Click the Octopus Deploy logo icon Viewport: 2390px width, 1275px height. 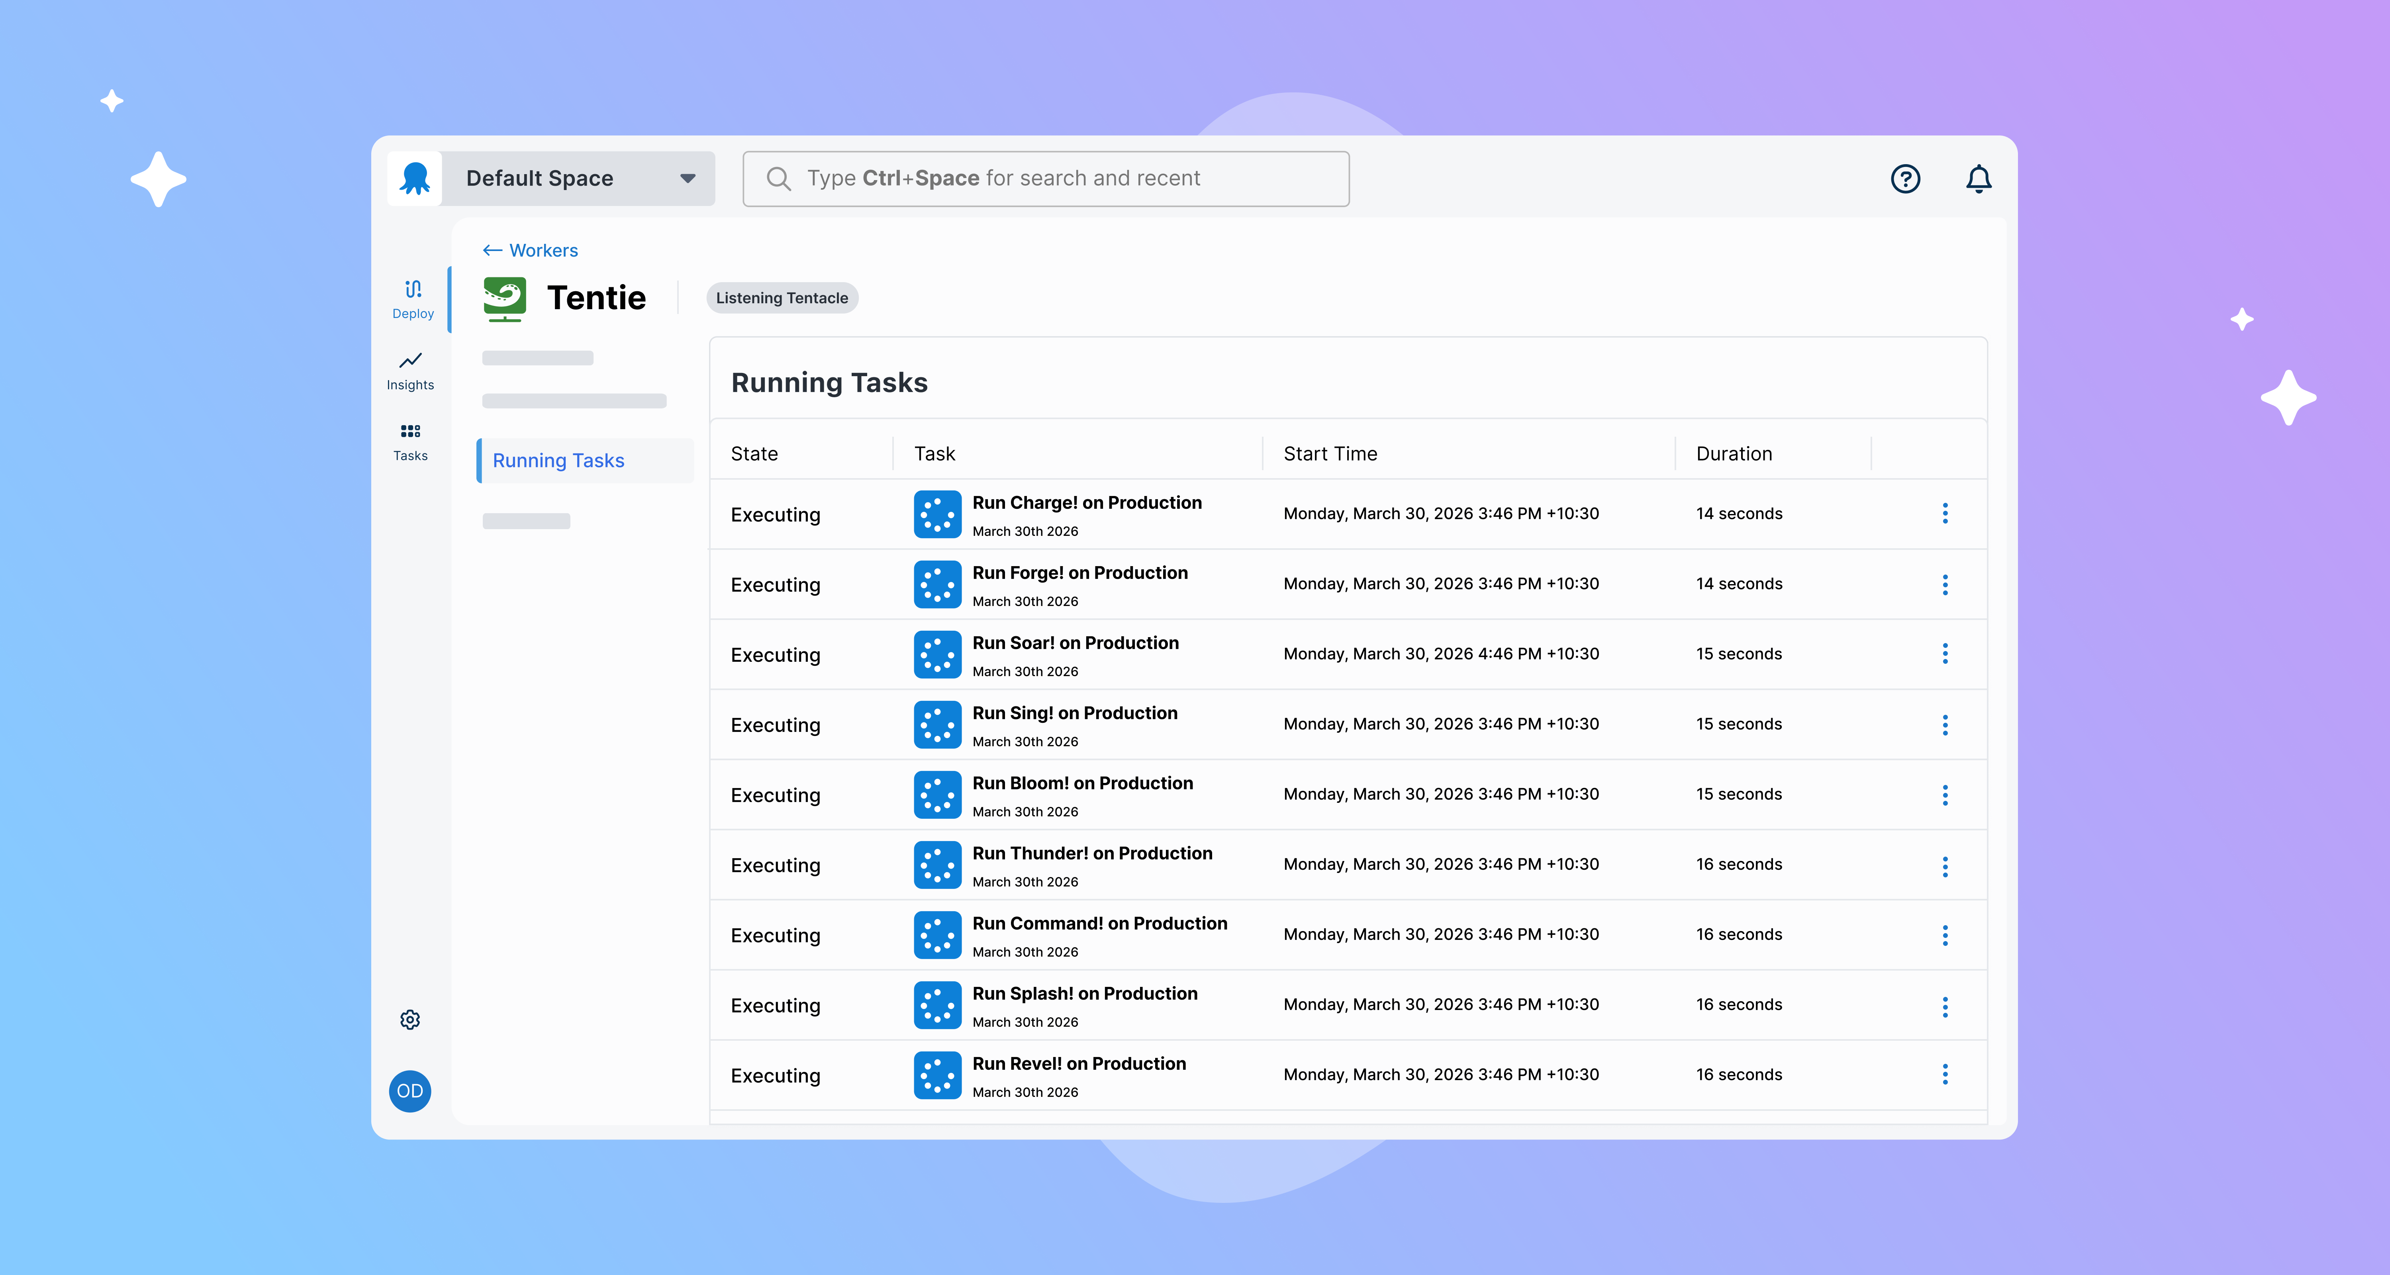(x=415, y=178)
